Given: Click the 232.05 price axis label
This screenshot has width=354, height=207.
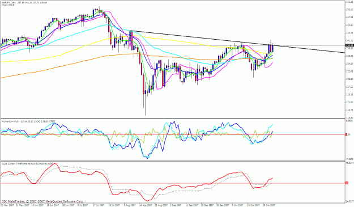Looking at the screenshot, I should tap(349, 71).
